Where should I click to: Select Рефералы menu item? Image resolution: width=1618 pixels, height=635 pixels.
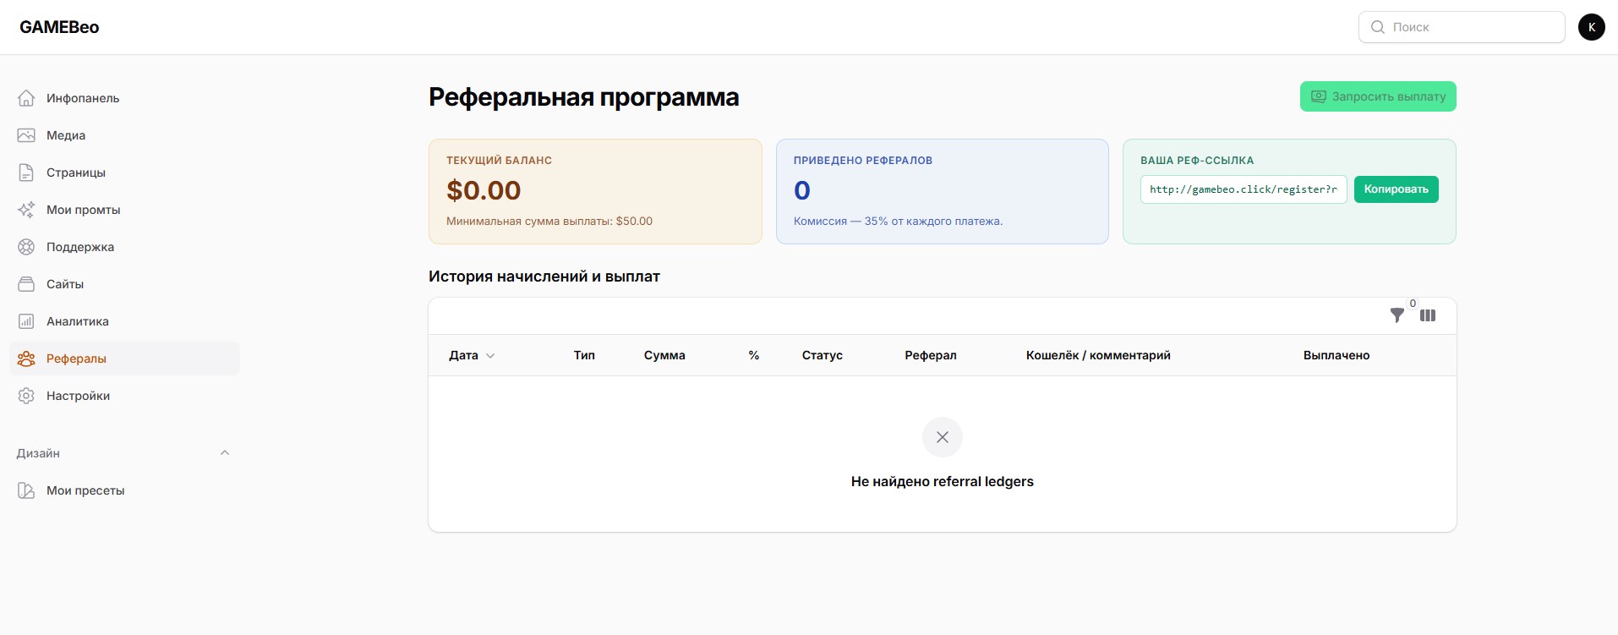tap(124, 359)
